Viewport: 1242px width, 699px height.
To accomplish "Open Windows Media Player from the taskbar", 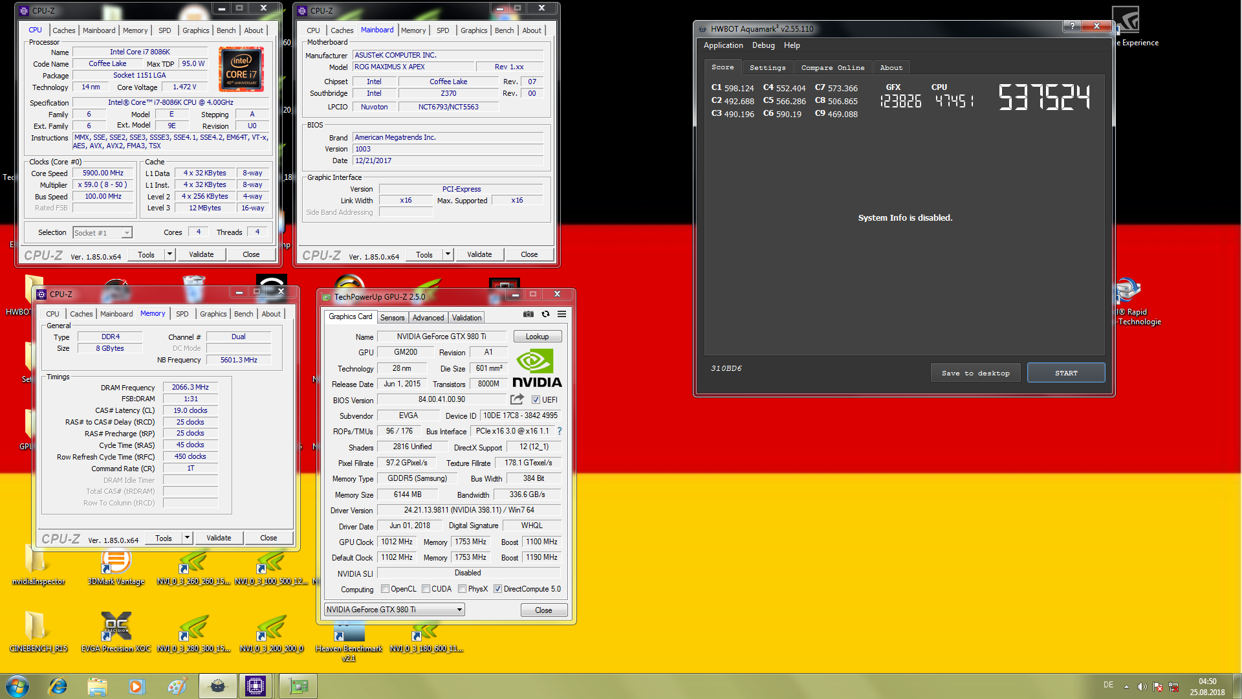I will click(x=136, y=686).
